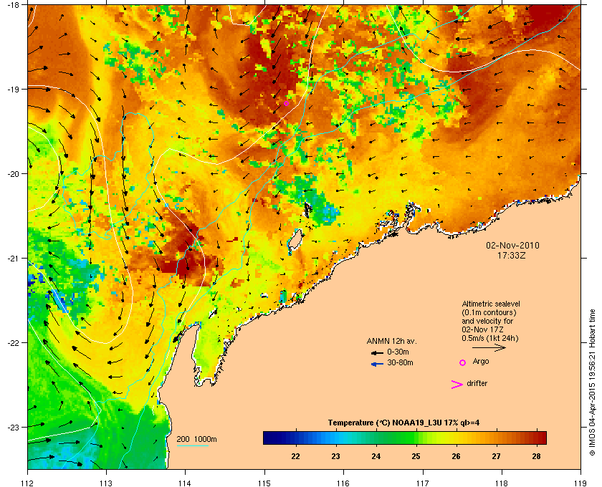Viewport: 602px width, 487px height.
Task: Click the '0-30m' depth label
Action: click(x=398, y=352)
